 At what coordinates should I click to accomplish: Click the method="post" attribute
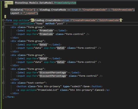tap(55, 24)
